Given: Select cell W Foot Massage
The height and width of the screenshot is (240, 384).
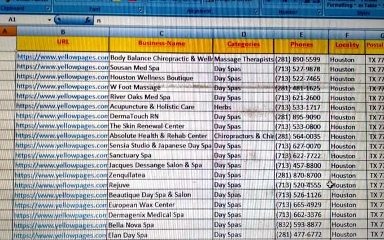Looking at the screenshot, I should click(161, 87).
